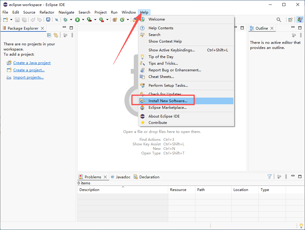This screenshot has height=230, width=305.
Task: Select the Java perspective button
Action: [x=300, y=20]
